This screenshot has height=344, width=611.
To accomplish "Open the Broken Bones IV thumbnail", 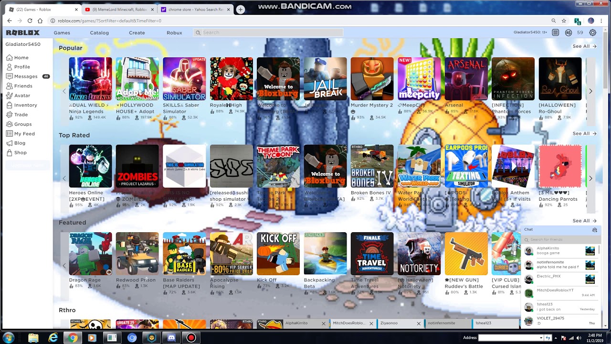I will pos(372,166).
